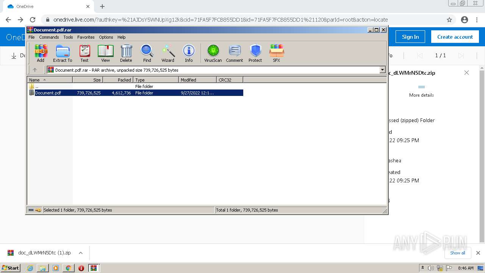Open the Commands menu
485x273 pixels.
(49, 37)
